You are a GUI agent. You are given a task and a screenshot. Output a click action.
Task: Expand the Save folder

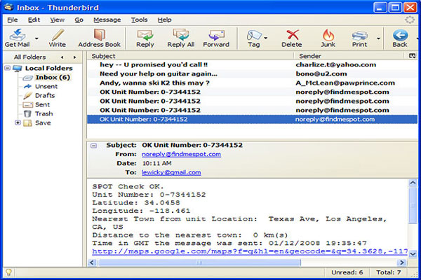pyautogui.click(x=18, y=122)
